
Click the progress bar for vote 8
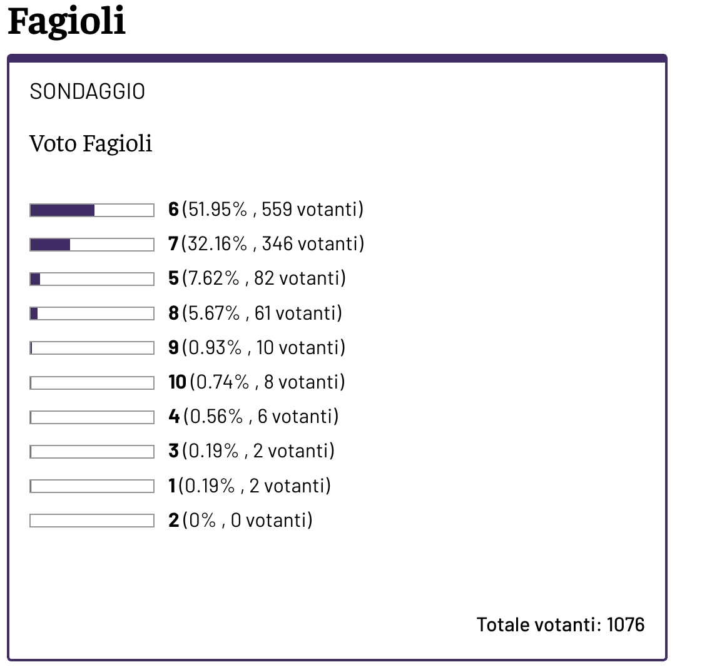[92, 313]
